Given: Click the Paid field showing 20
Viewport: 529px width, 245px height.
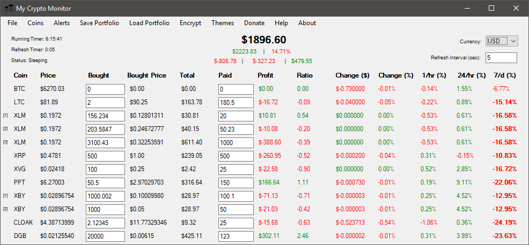Looking at the screenshot, I should tap(236, 116).
